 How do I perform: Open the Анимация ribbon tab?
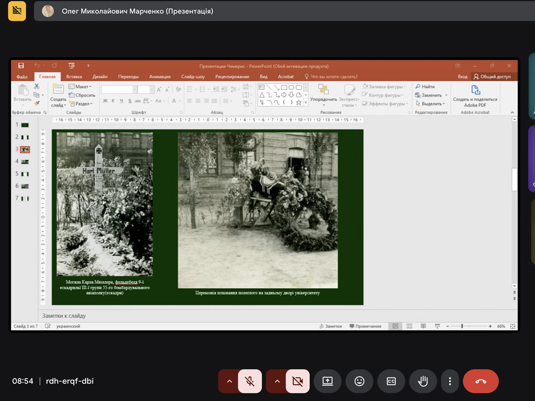(x=159, y=76)
